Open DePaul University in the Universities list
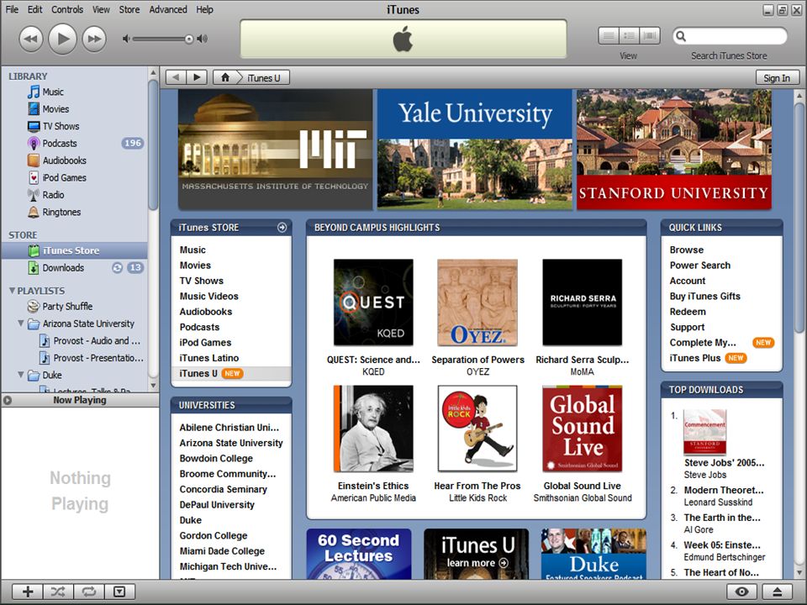 tap(217, 505)
